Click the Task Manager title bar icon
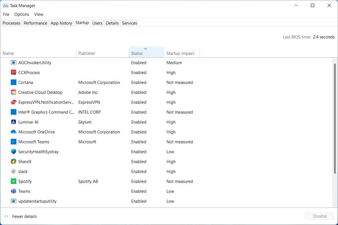The image size is (338, 225). (5, 6)
